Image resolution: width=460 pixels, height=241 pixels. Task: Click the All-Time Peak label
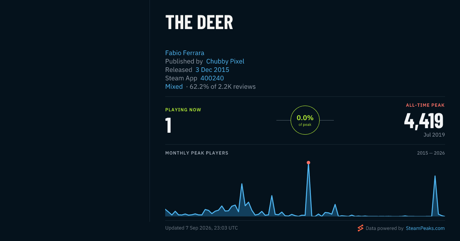pos(425,105)
